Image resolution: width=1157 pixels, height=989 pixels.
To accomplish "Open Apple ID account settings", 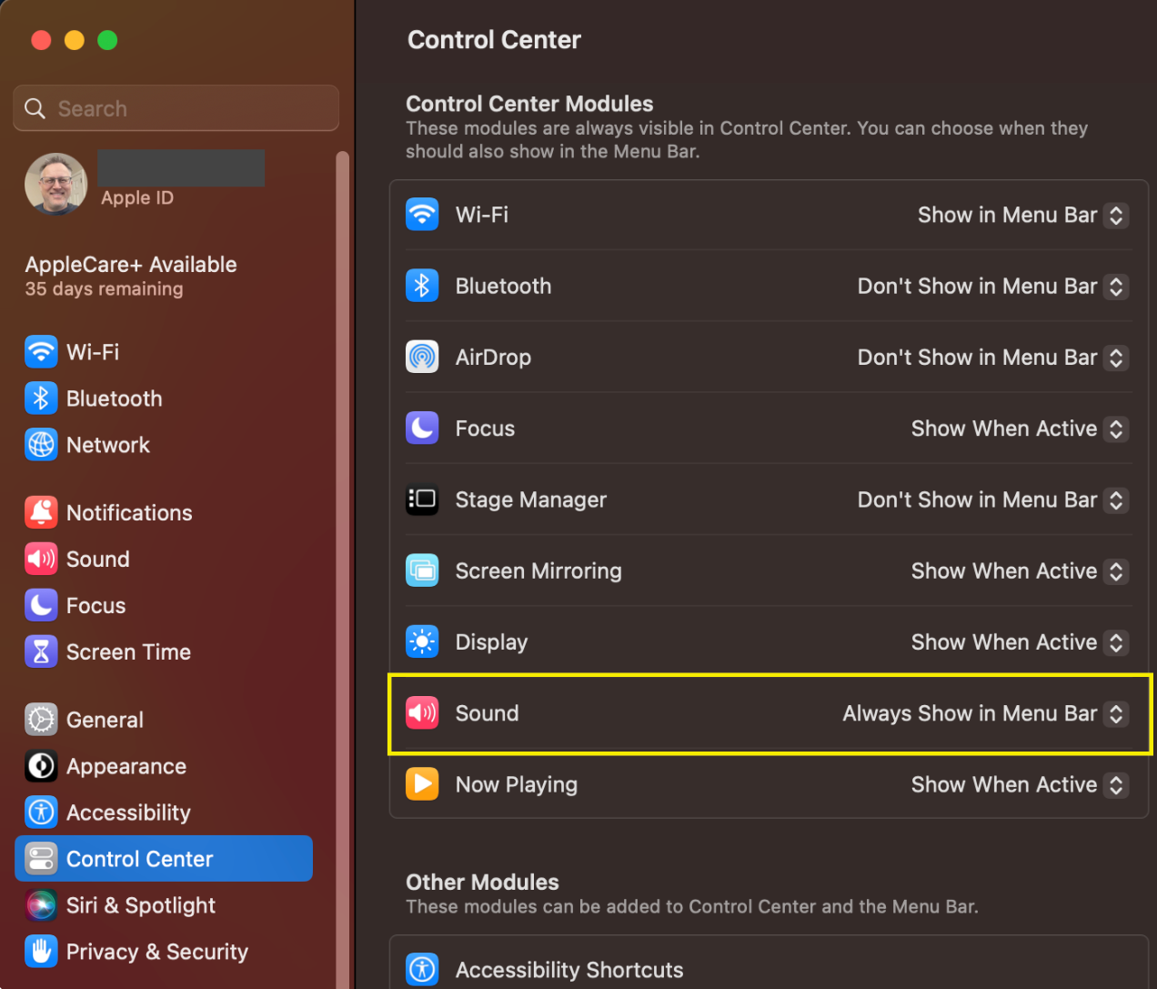I will click(x=164, y=183).
